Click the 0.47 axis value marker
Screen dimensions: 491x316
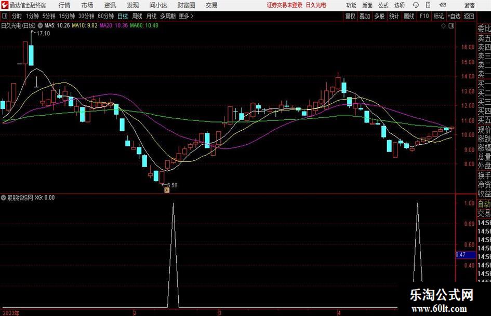click(466, 255)
